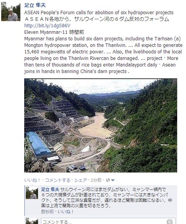Expand the audience selector dropdown arrow
The width and height of the screenshot is (186, 224).
113,181
